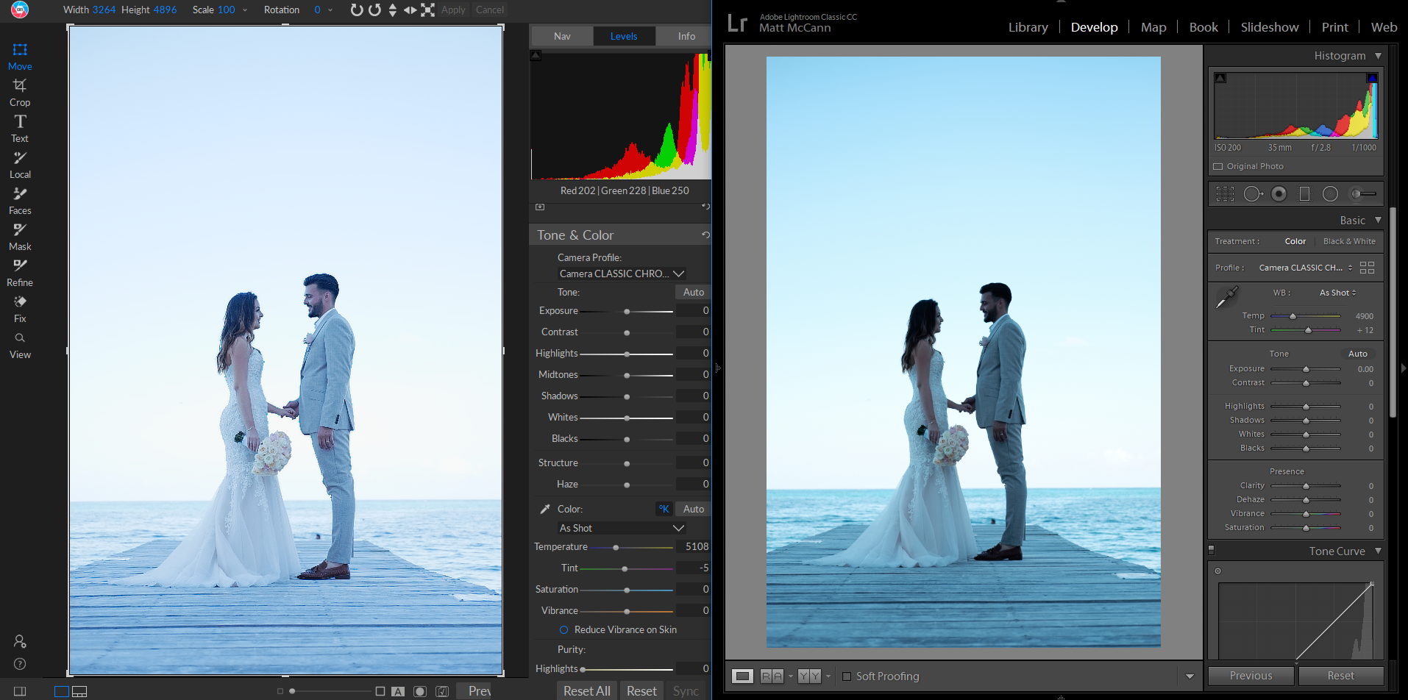
Task: Collapse the Lightroom Histogram panel
Action: point(1378,56)
